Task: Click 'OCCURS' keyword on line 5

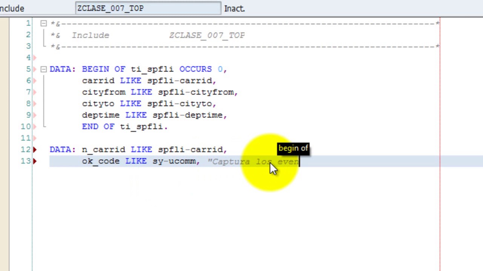Action: click(x=195, y=69)
